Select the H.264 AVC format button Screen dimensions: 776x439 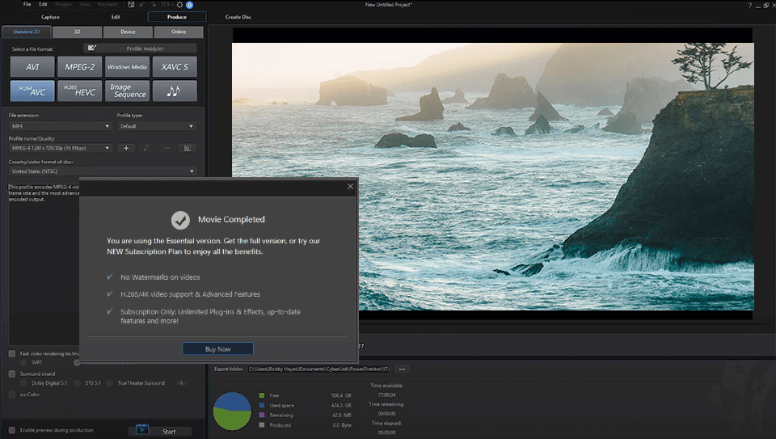(x=32, y=91)
